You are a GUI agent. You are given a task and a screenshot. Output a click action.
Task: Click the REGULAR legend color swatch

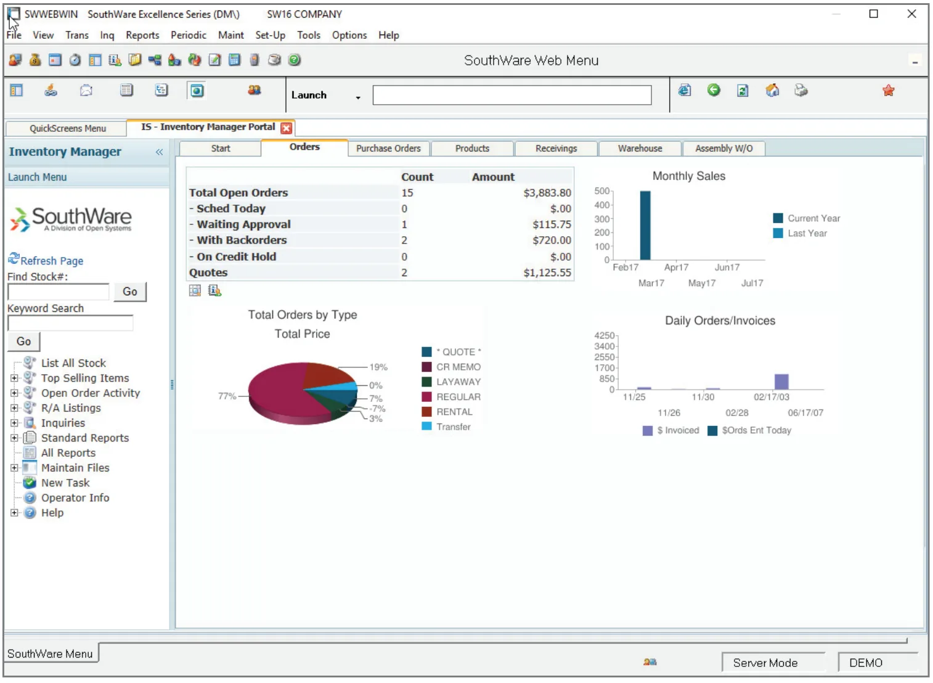[x=426, y=396]
